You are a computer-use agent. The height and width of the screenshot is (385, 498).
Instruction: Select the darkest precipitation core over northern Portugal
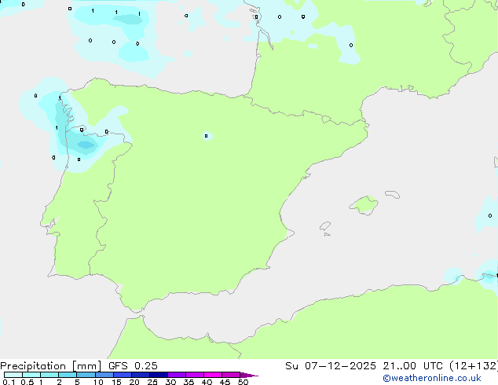pyautogui.click(x=86, y=145)
